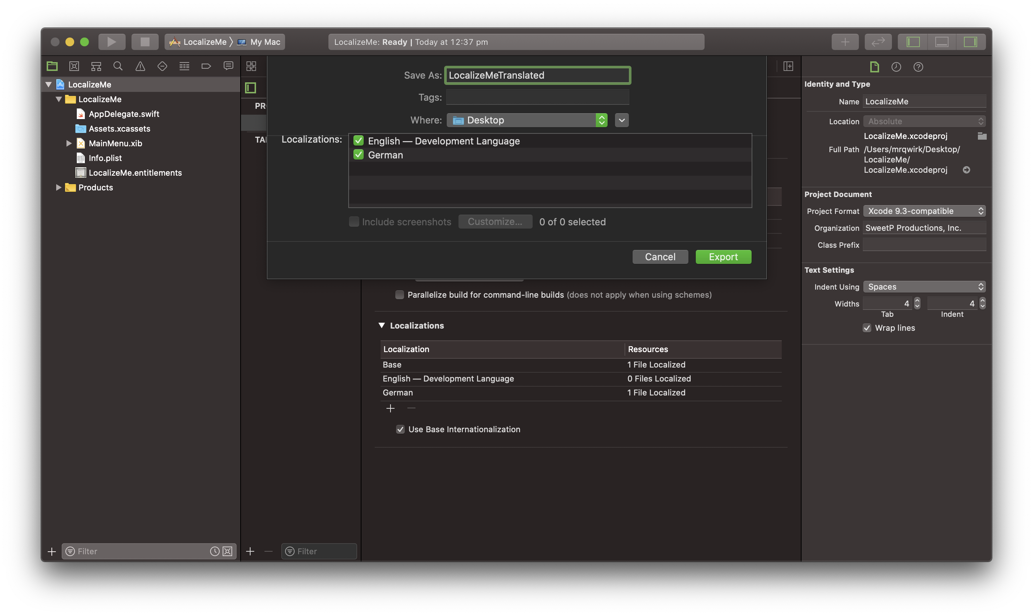Image resolution: width=1033 pixels, height=616 pixels.
Task: Click the Organization text field
Action: pos(924,228)
